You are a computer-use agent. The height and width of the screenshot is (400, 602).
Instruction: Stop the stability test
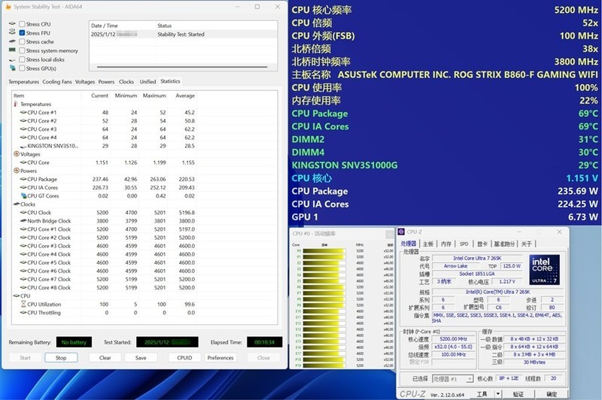pos(61,358)
